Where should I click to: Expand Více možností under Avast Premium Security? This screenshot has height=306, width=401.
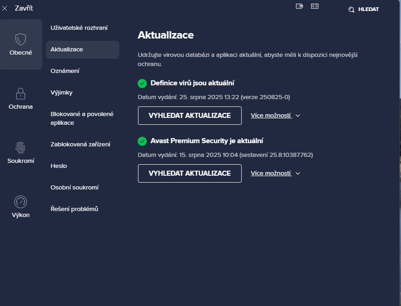pyautogui.click(x=271, y=173)
